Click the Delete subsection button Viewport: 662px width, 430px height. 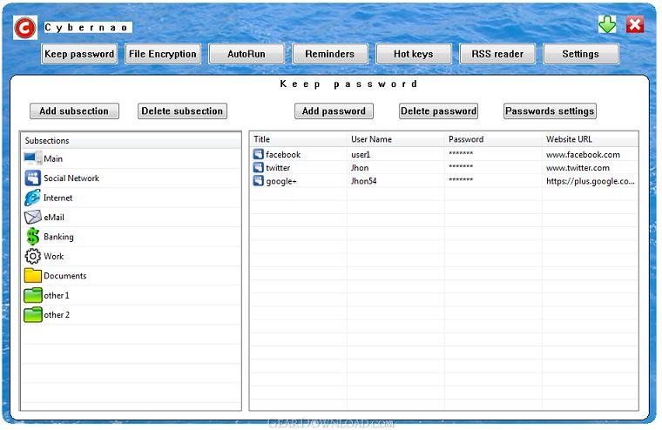click(x=182, y=111)
